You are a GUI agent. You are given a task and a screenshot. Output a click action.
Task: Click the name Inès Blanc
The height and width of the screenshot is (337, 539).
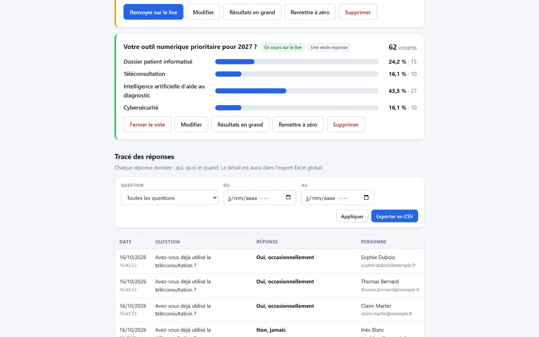373,330
